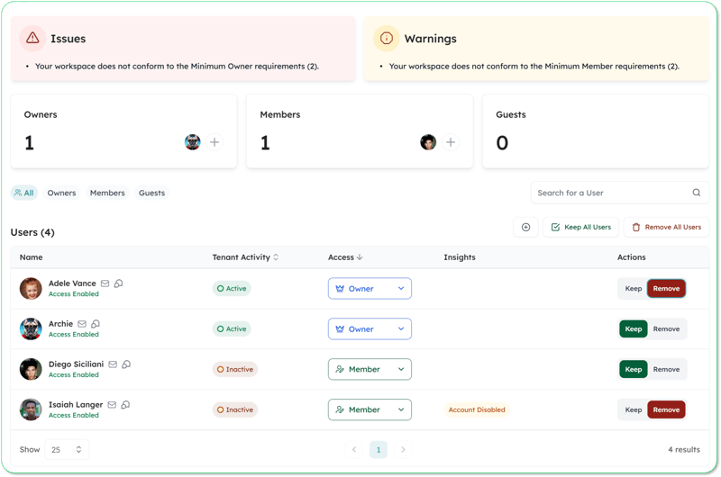Click the 4 results text
Viewport: 721px width, 477px height.
point(684,449)
